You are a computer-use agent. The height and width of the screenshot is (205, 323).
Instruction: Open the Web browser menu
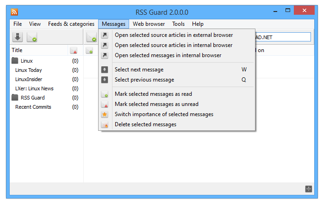pos(149,24)
